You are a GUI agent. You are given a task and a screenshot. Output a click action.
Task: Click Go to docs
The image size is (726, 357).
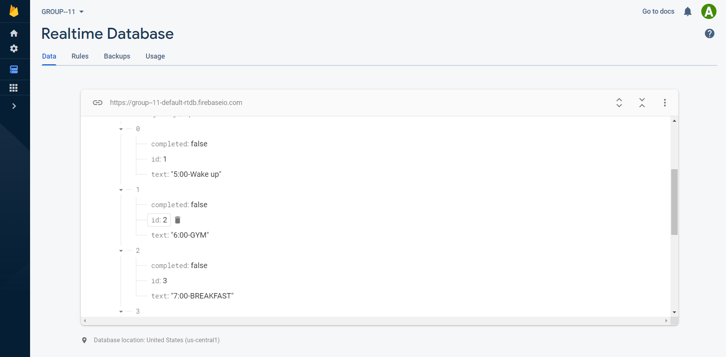658,11
